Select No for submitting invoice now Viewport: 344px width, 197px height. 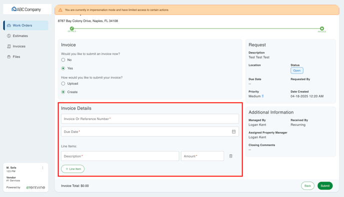(x=63, y=59)
